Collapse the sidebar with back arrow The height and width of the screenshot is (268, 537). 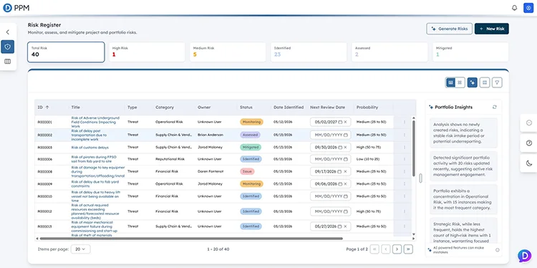8,32
